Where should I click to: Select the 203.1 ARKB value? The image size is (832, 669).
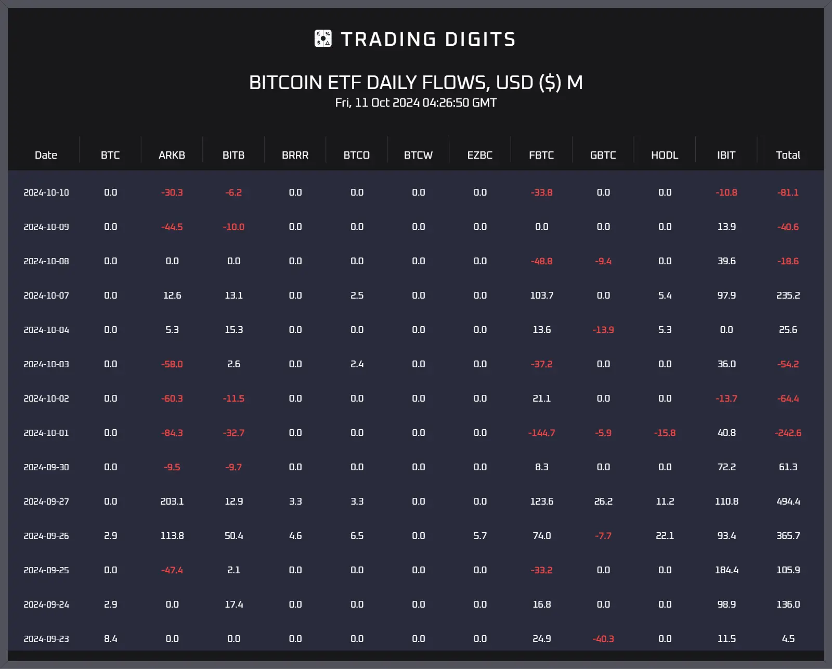coord(172,501)
